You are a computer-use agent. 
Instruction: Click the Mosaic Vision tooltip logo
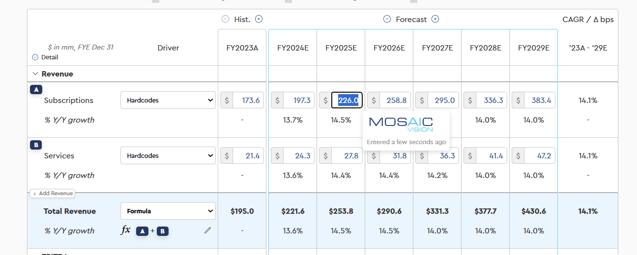(x=401, y=124)
